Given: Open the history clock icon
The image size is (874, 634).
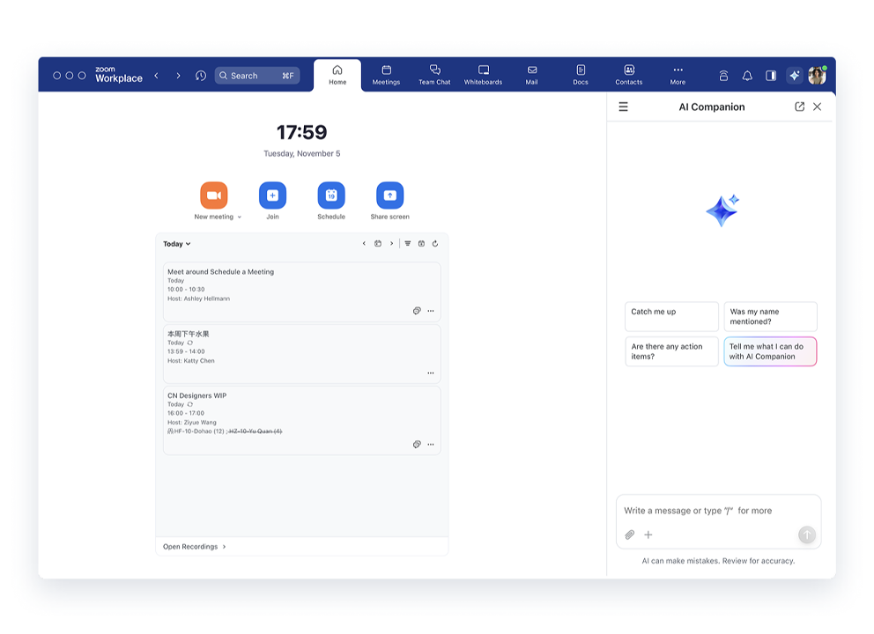Looking at the screenshot, I should (201, 76).
